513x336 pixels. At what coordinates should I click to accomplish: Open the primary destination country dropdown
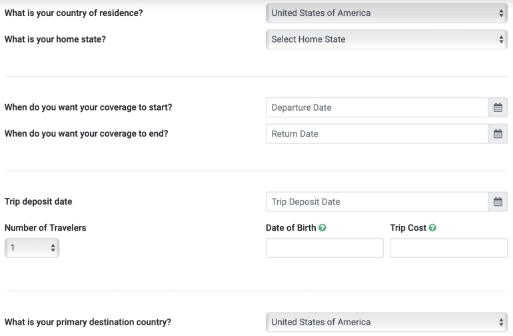[386, 322]
